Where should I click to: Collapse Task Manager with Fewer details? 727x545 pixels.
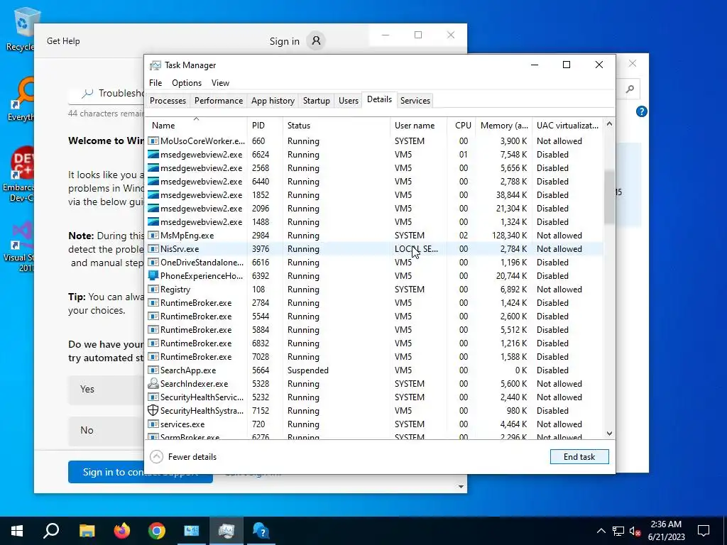pyautogui.click(x=184, y=457)
